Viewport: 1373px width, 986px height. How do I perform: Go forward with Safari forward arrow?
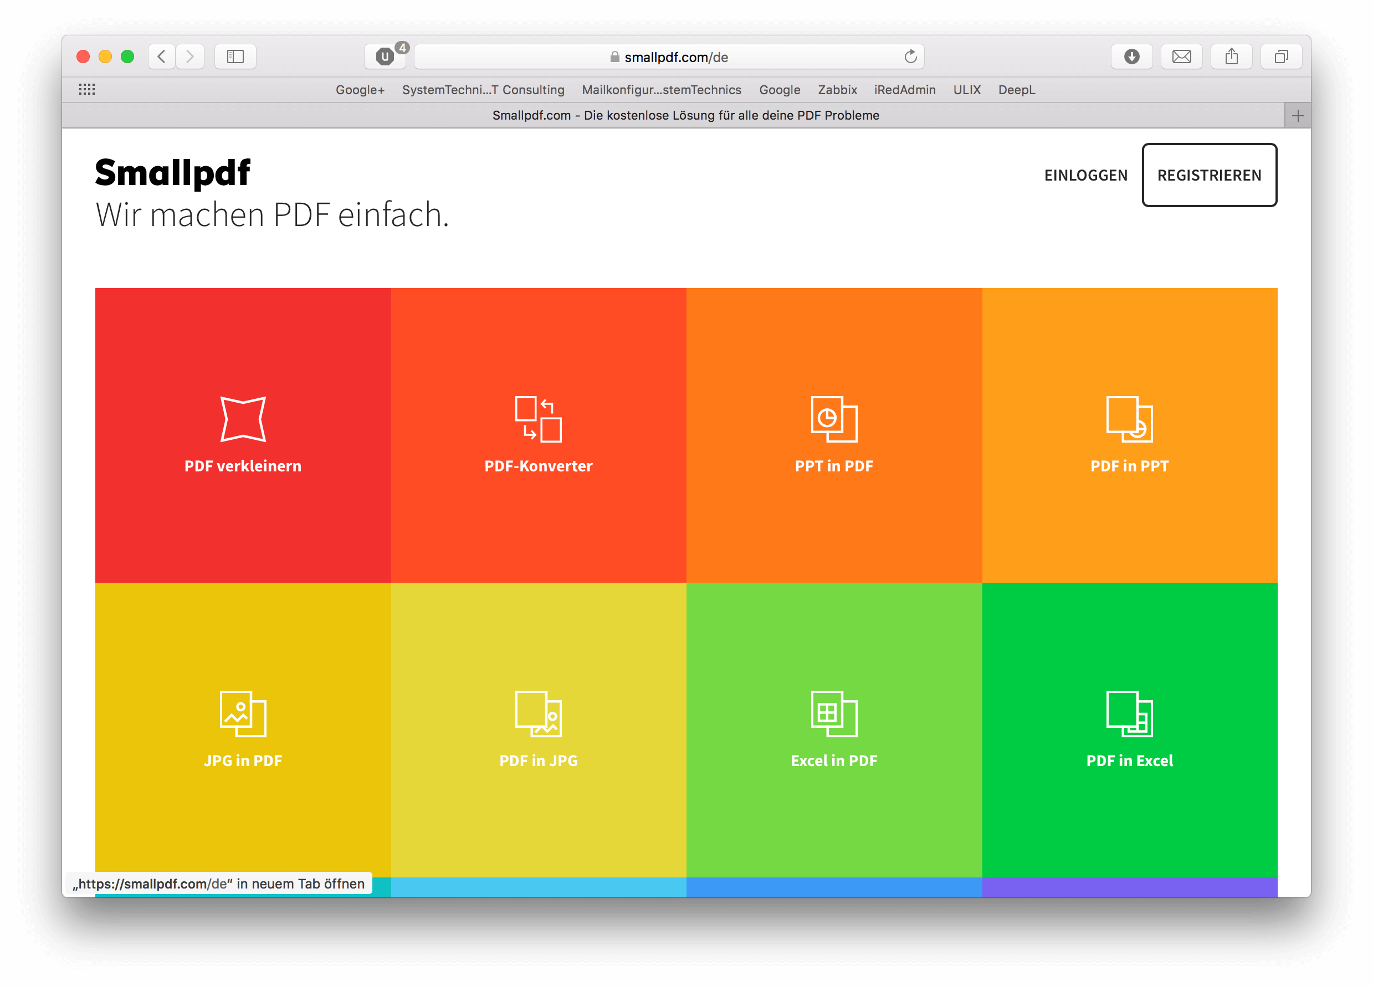pyautogui.click(x=190, y=57)
